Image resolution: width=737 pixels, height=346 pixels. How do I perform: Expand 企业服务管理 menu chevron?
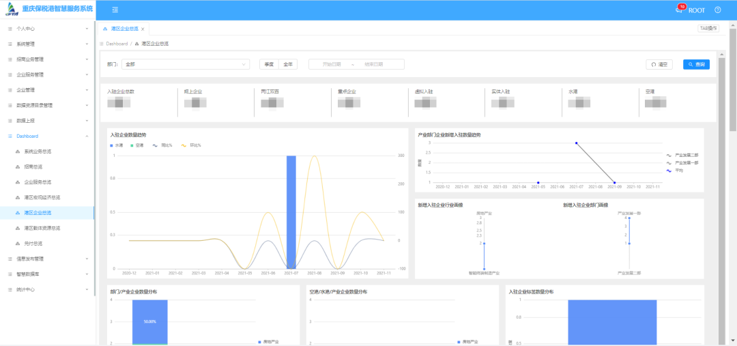87,75
